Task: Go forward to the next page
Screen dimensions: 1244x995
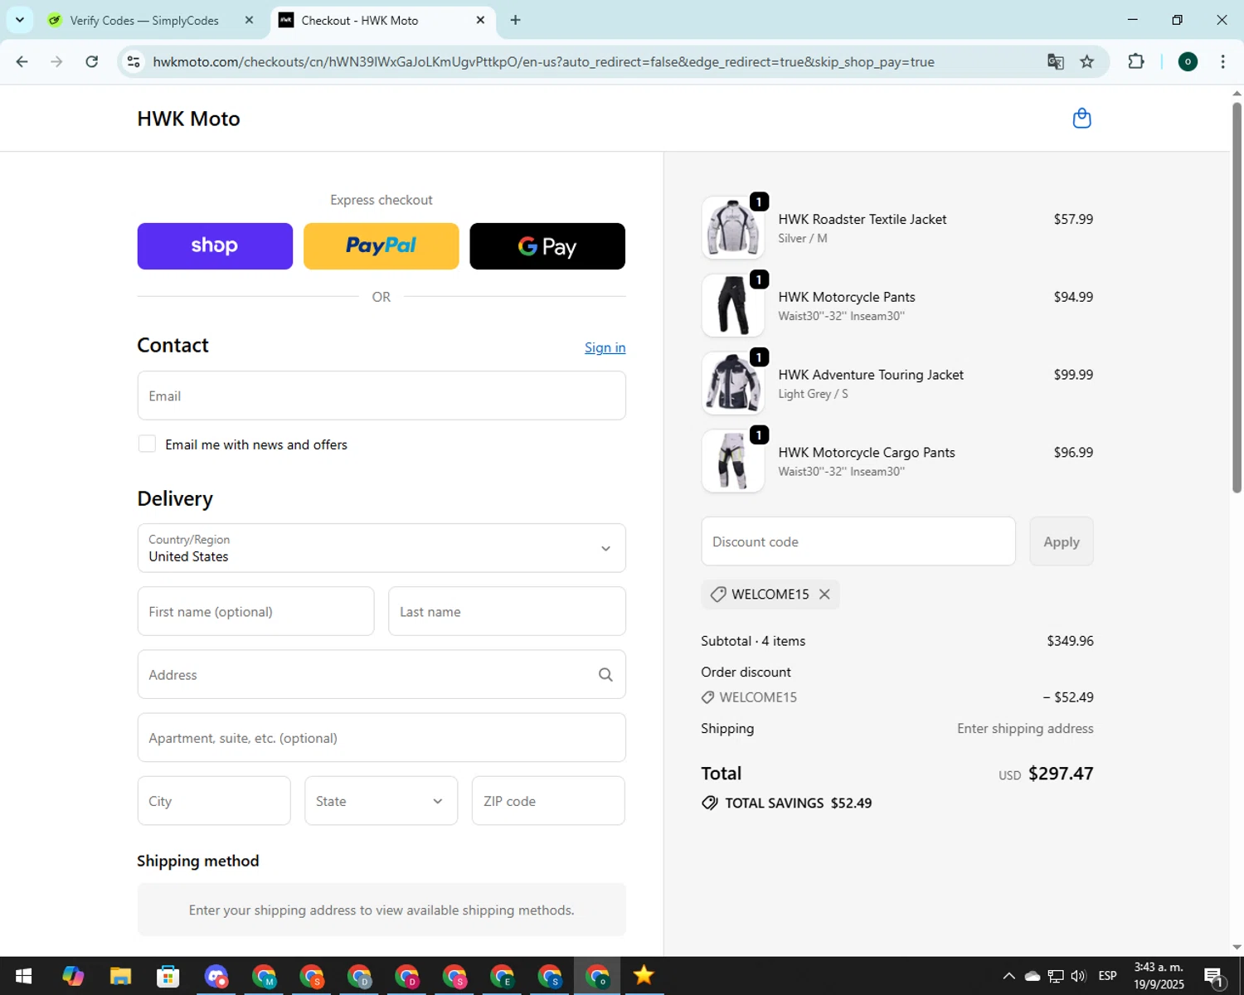Action: (x=56, y=62)
